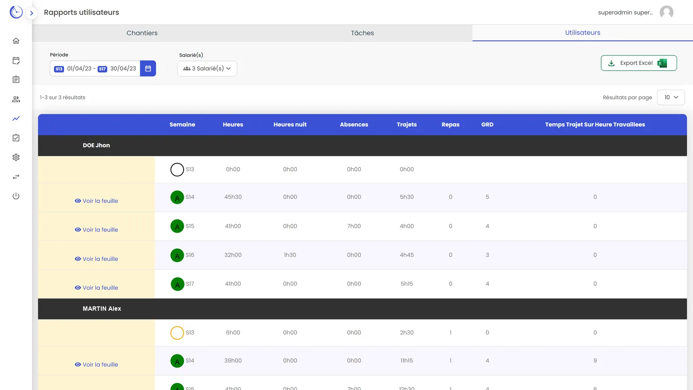Click MARTIN Alex S13 orange status circle
The width and height of the screenshot is (693, 390).
click(177, 333)
